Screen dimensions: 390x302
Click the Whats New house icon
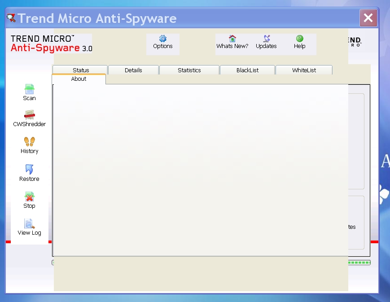232,39
